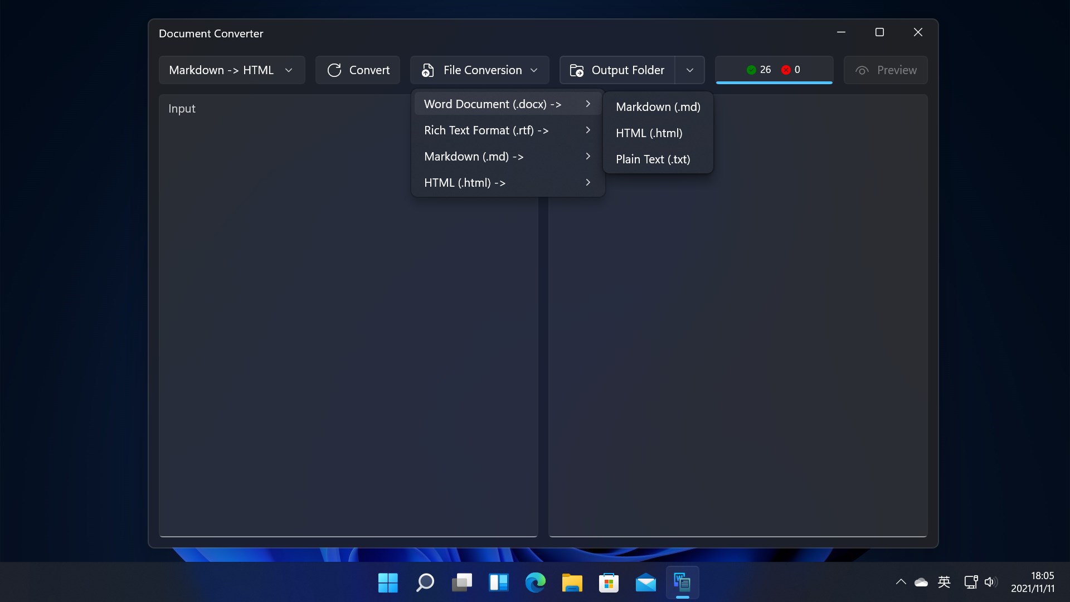This screenshot has width=1070, height=602.
Task: Pick Plain Text (.txt) output option
Action: (x=653, y=159)
